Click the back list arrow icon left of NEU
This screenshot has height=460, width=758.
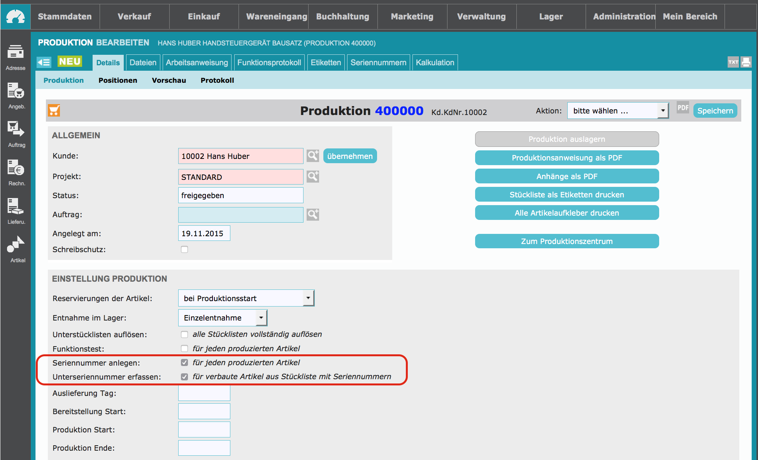tap(44, 62)
